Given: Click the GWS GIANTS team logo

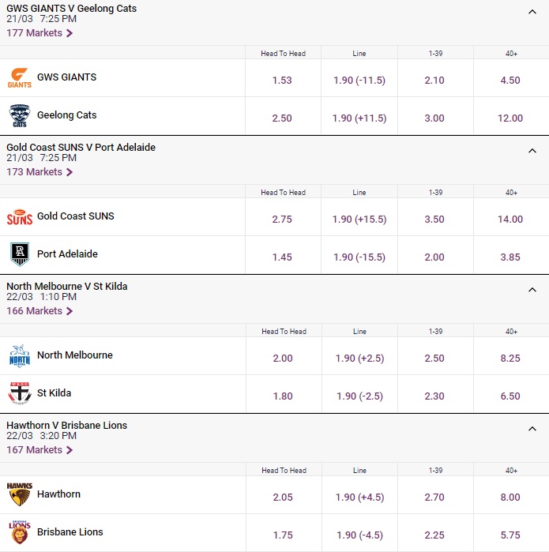Looking at the screenshot, I should [x=20, y=78].
